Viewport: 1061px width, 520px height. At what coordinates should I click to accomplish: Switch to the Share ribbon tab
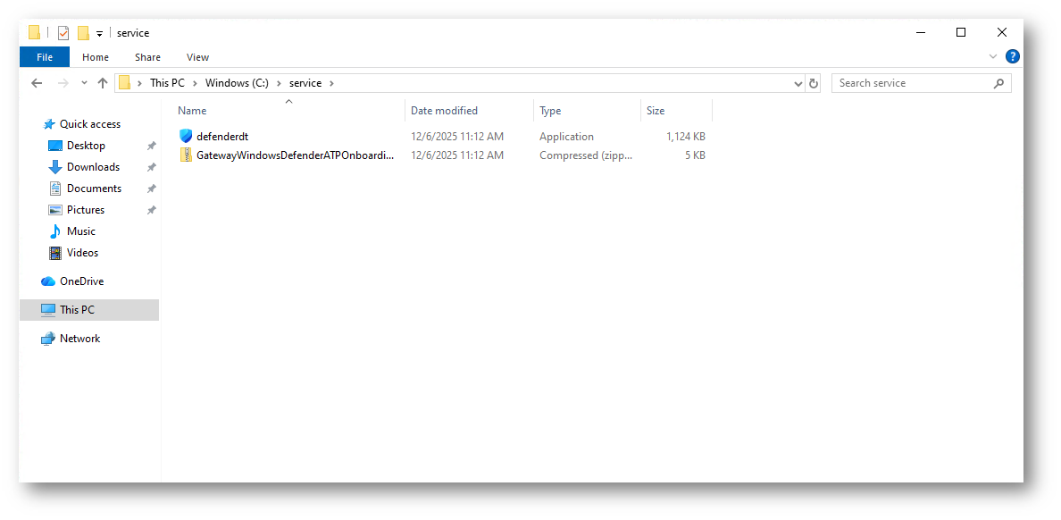click(x=147, y=57)
